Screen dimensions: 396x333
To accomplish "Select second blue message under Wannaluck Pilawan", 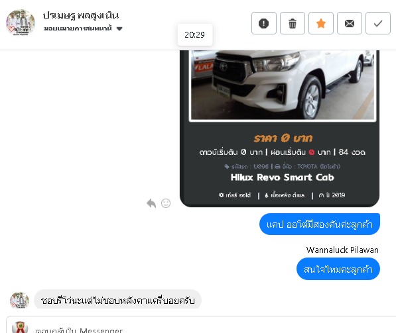I will coord(338,269).
